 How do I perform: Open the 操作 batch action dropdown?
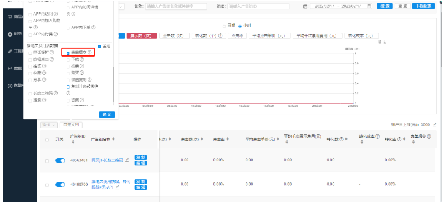click(49, 125)
